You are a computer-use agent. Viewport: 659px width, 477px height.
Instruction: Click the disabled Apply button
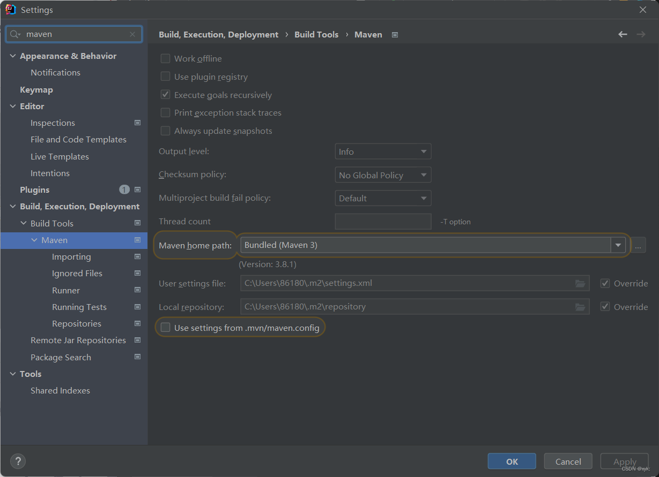[625, 461]
